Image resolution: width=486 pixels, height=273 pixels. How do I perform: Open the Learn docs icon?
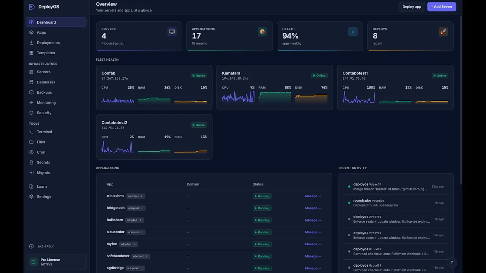tap(31, 187)
